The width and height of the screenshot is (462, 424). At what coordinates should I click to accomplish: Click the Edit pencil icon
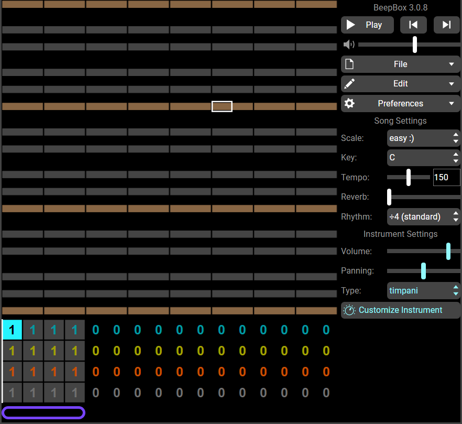(x=349, y=84)
